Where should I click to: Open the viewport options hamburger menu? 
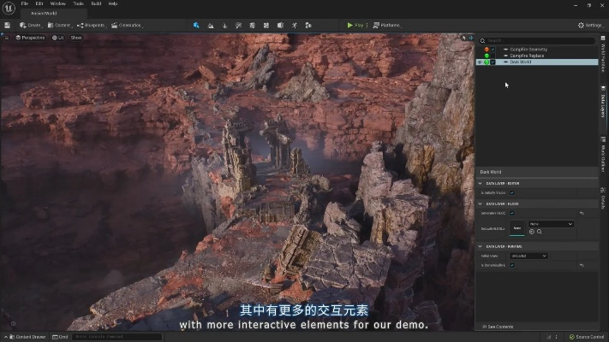pyautogui.click(x=7, y=38)
